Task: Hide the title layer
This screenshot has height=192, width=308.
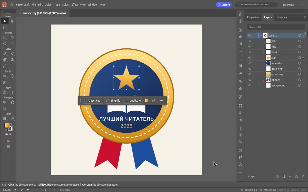Action: coord(250,47)
